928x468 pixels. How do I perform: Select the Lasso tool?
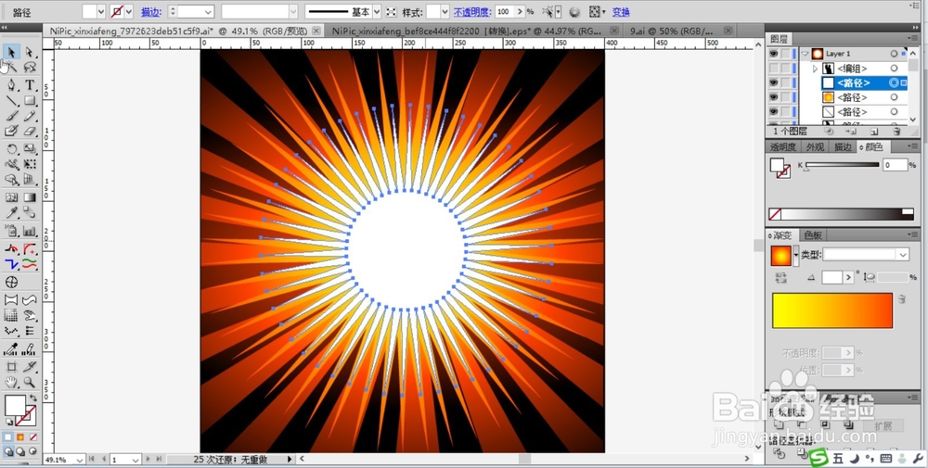click(30, 68)
